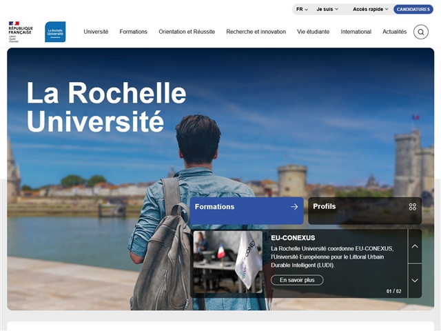The width and height of the screenshot is (441, 331).
Task: Open the Orientation et Réussite menu
Action: pyautogui.click(x=187, y=32)
